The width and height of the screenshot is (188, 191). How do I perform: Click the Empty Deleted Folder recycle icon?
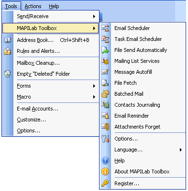pos(8,74)
